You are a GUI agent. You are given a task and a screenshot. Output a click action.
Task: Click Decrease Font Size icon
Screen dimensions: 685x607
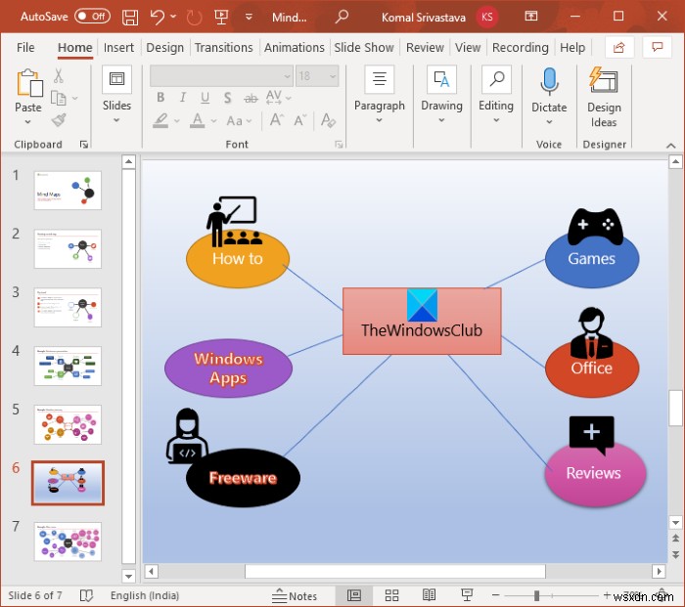(300, 120)
